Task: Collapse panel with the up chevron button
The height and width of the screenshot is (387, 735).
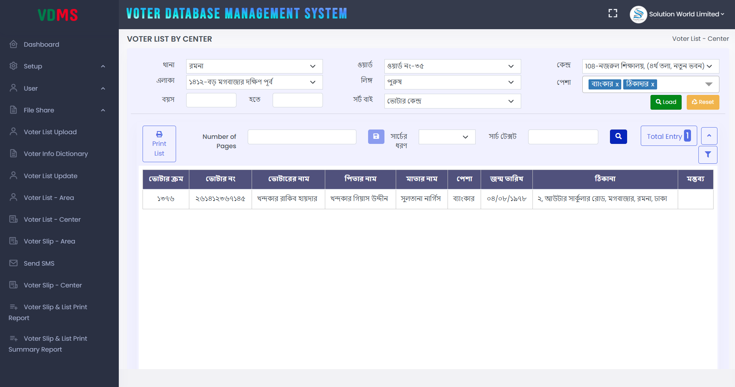Action: (x=709, y=136)
